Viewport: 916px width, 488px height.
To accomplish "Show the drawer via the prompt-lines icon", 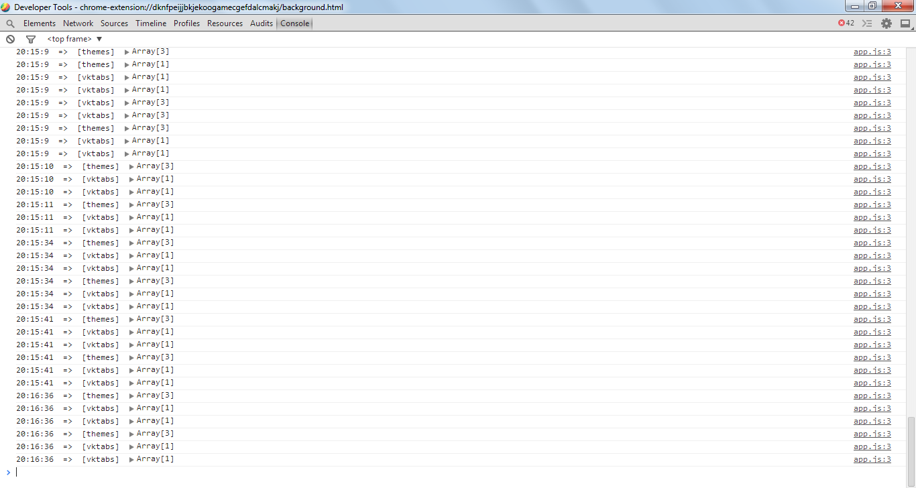I will (x=867, y=23).
